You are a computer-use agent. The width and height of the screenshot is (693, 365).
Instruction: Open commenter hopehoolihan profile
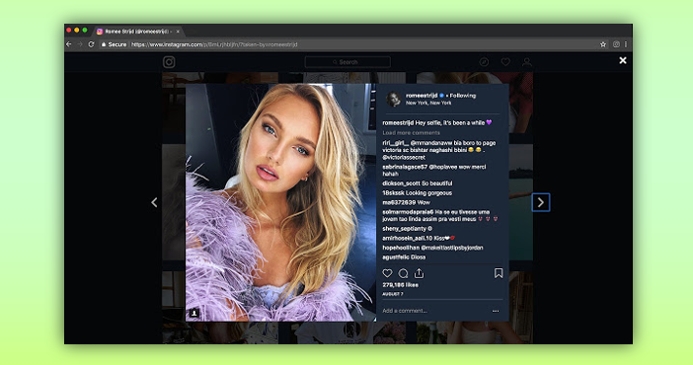pyautogui.click(x=401, y=248)
